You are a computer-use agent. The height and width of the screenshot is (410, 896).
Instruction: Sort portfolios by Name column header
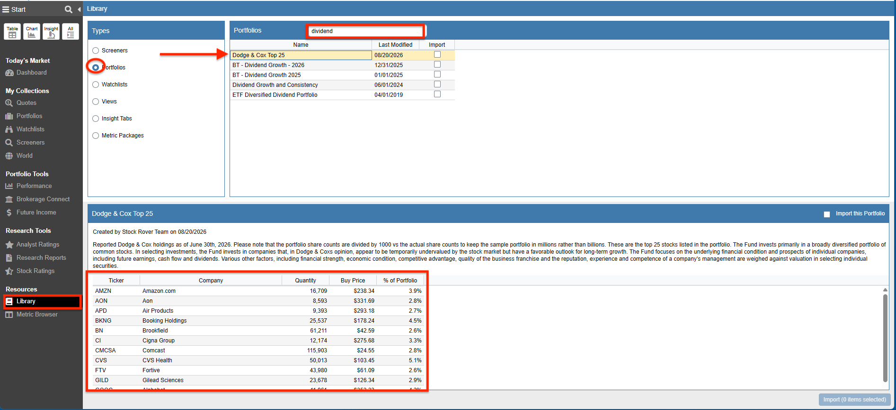coord(301,45)
